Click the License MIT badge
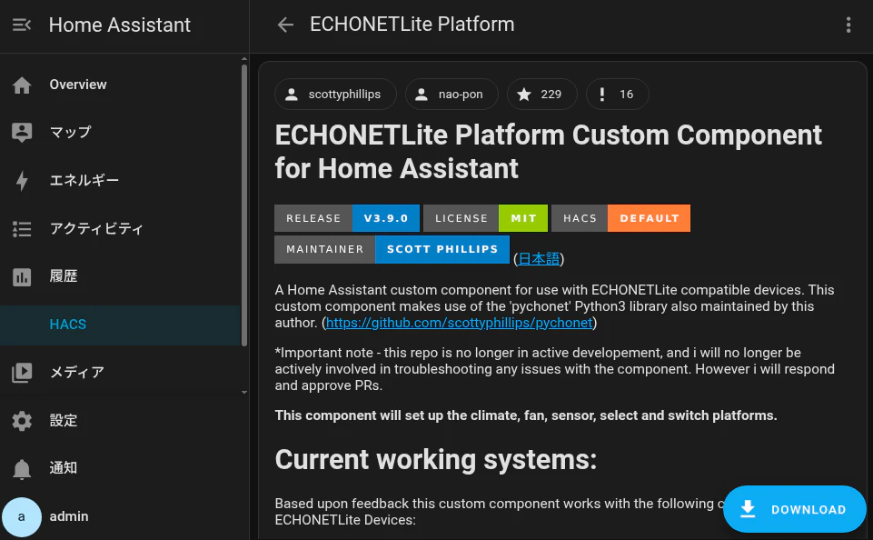The width and height of the screenshot is (873, 540). tap(485, 218)
